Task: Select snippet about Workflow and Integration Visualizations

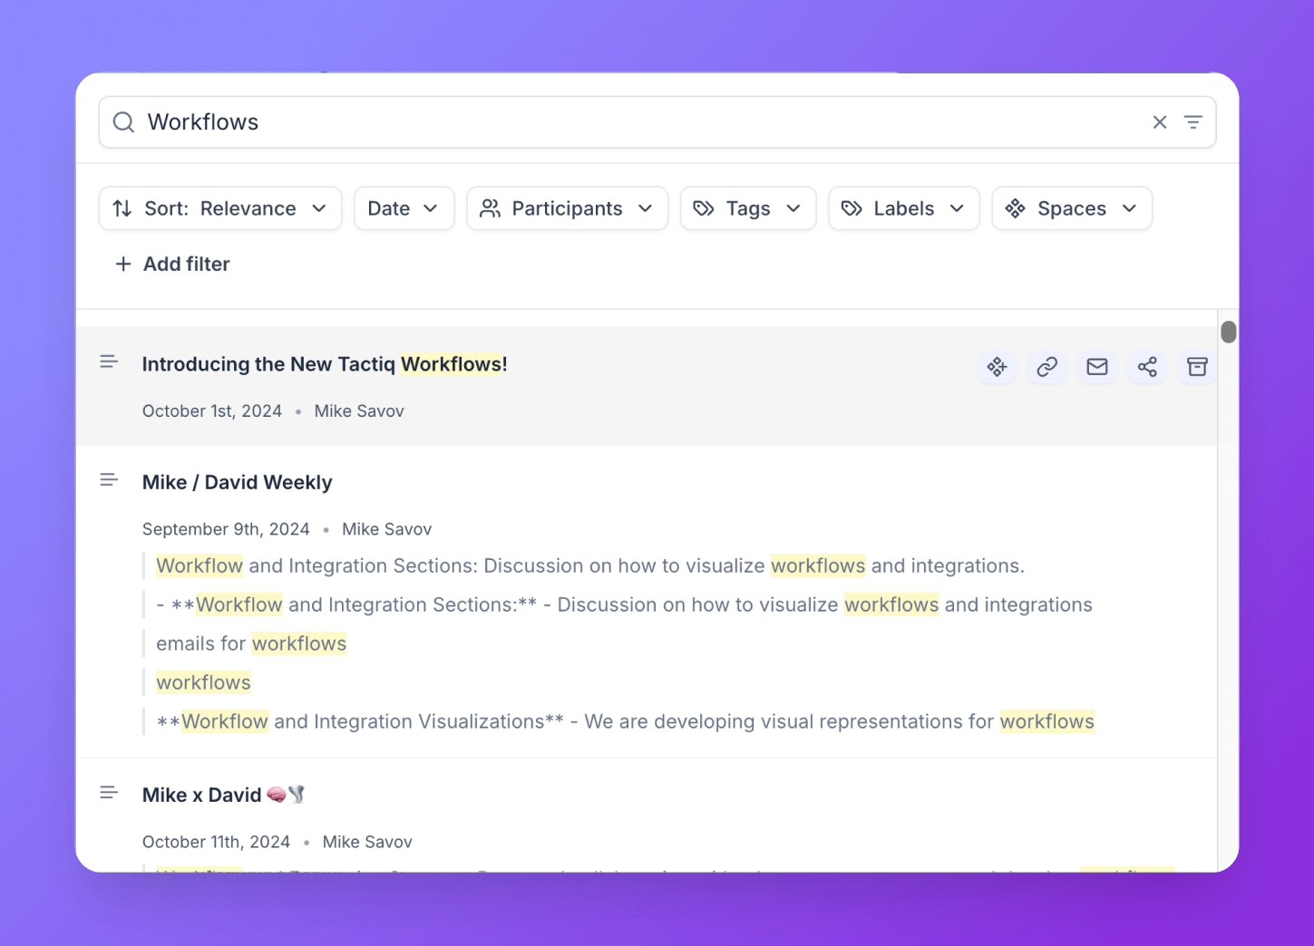Action: point(626,722)
